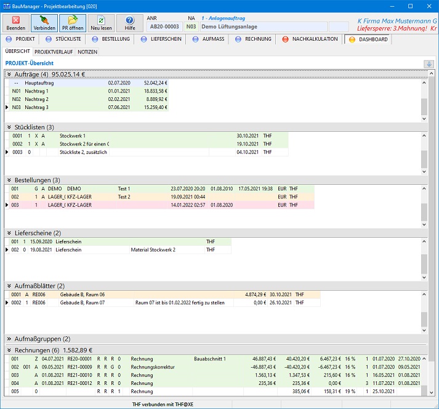This screenshot has width=439, height=409.
Task: Click the Beenden red X button
Action: point(16,23)
